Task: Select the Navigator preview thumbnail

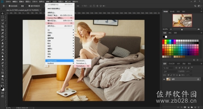Action: tap(182, 20)
